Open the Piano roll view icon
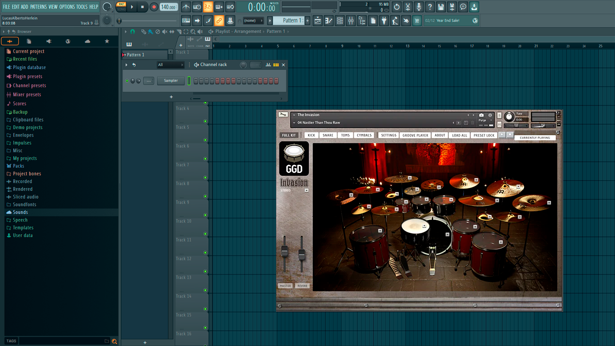This screenshot has height=346, width=615. click(x=329, y=20)
